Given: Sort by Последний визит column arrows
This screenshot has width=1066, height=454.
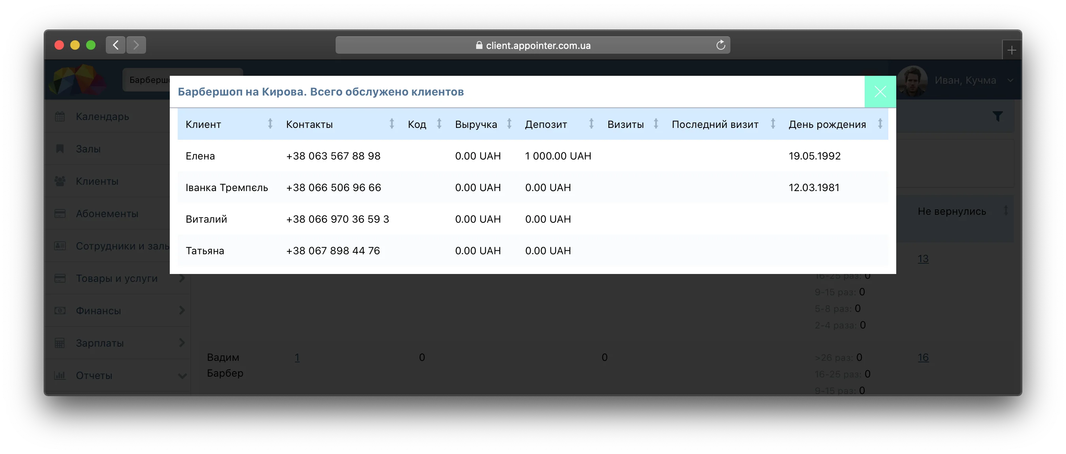Looking at the screenshot, I should coord(773,124).
